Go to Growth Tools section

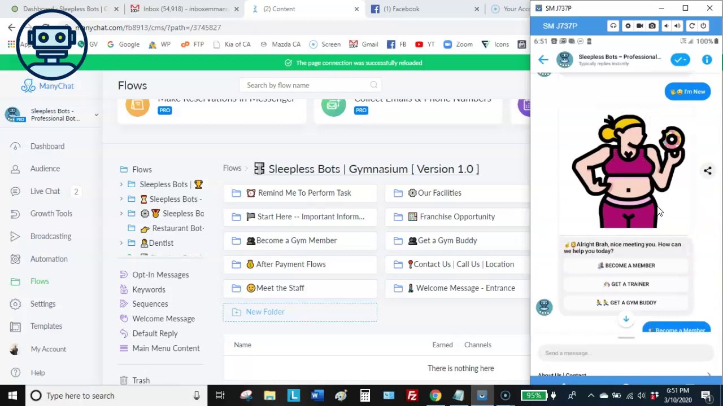pyautogui.click(x=51, y=213)
